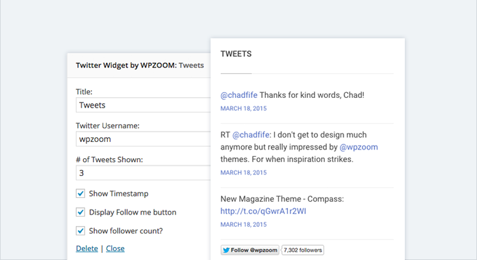Select the Twitter Username field with wpzoom
This screenshot has height=260, width=477.
143,139
